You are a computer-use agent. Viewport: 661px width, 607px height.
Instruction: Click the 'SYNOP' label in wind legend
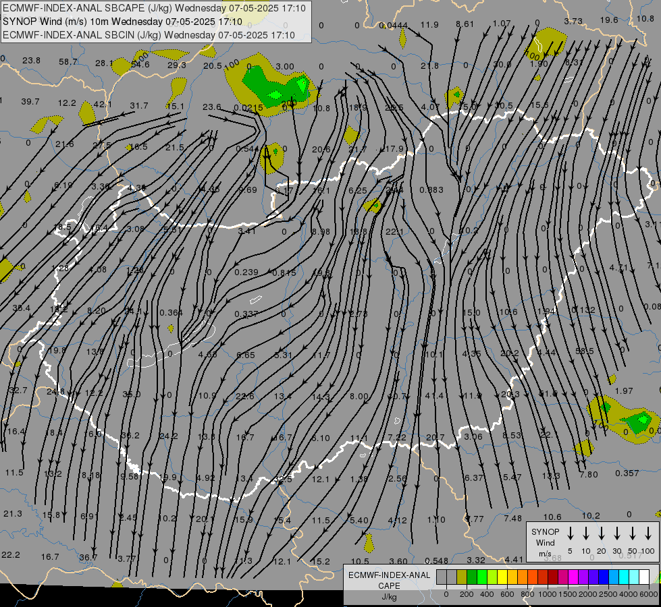tap(545, 532)
